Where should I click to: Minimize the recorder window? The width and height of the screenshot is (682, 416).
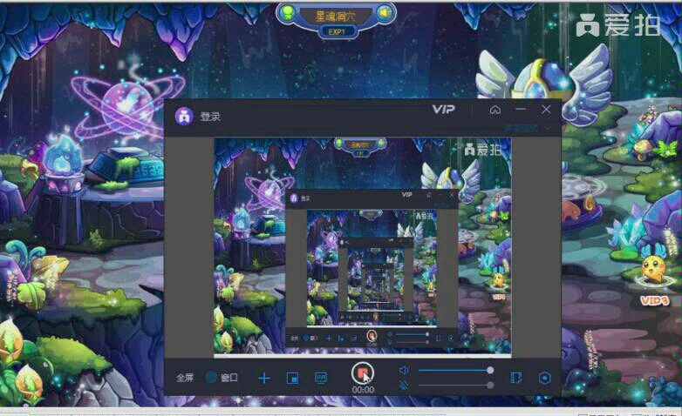coord(521,110)
